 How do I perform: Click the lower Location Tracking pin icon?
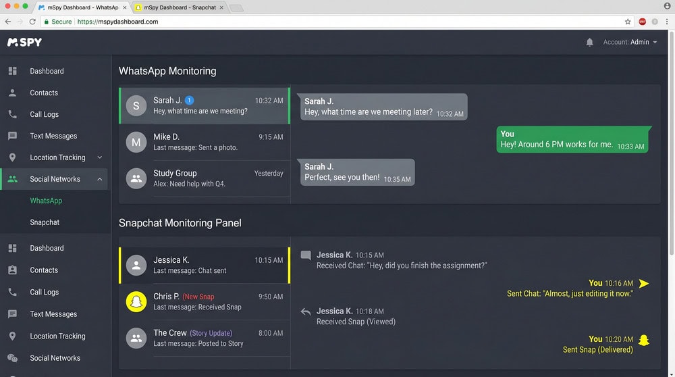[x=12, y=336]
